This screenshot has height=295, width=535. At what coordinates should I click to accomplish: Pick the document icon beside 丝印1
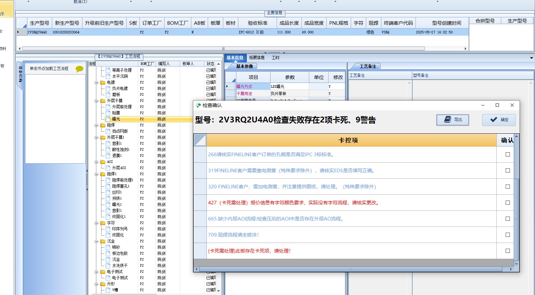click(x=108, y=192)
